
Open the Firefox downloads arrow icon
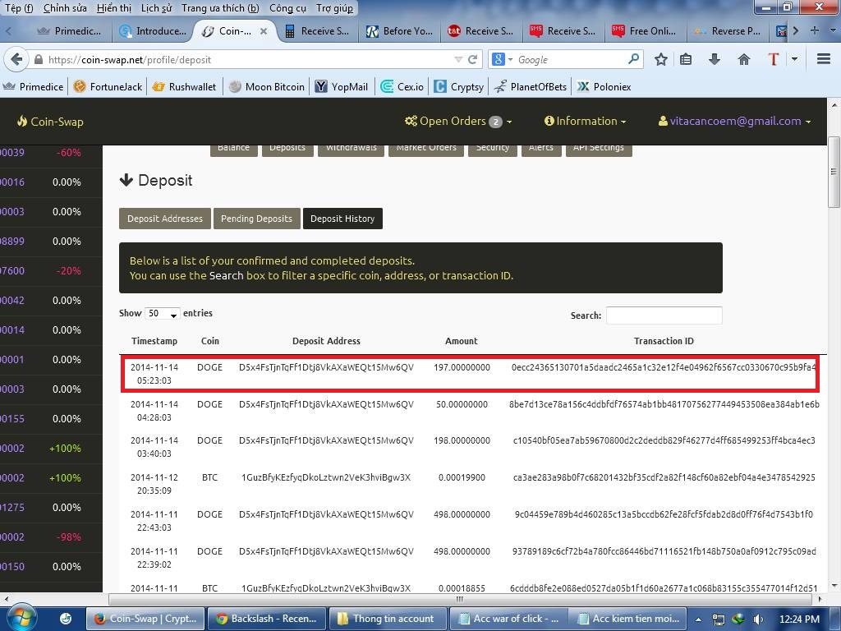tap(715, 59)
